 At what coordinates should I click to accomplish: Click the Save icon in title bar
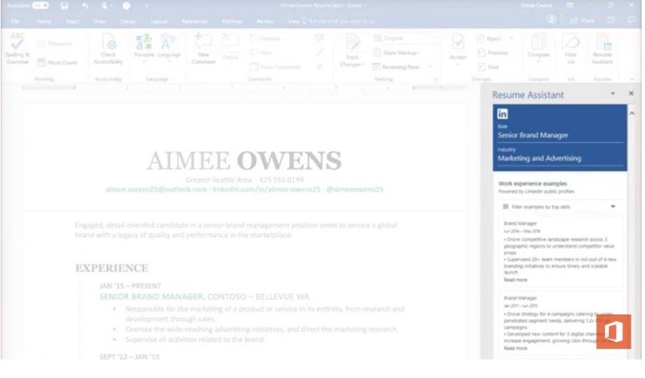64,6
